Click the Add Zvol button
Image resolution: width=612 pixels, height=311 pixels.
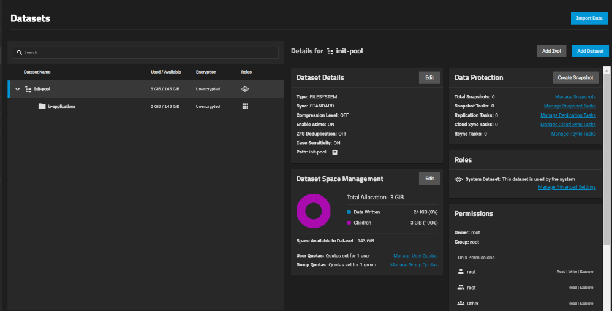pyautogui.click(x=551, y=51)
